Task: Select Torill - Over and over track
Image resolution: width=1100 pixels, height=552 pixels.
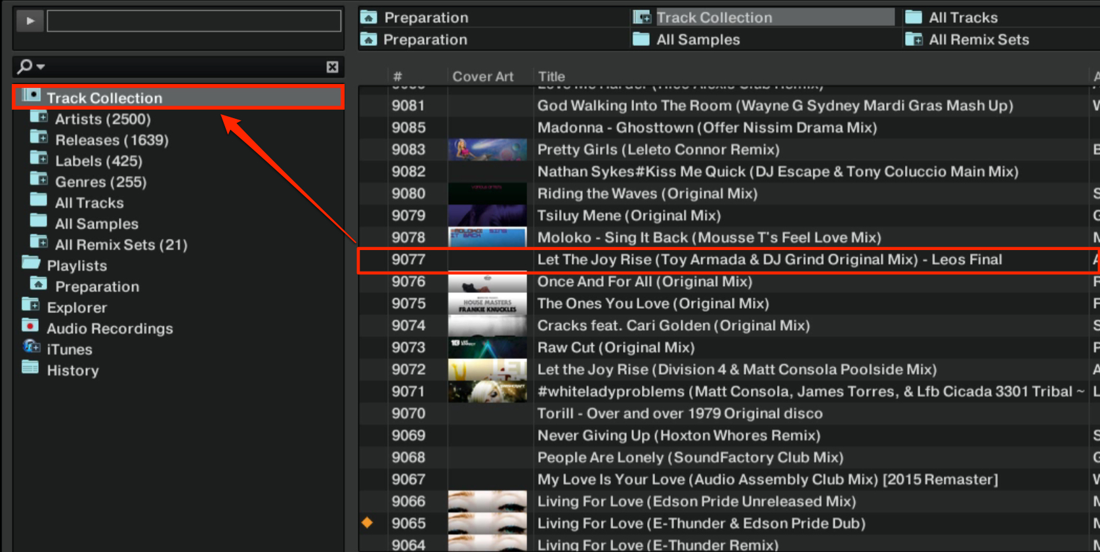Action: [680, 414]
